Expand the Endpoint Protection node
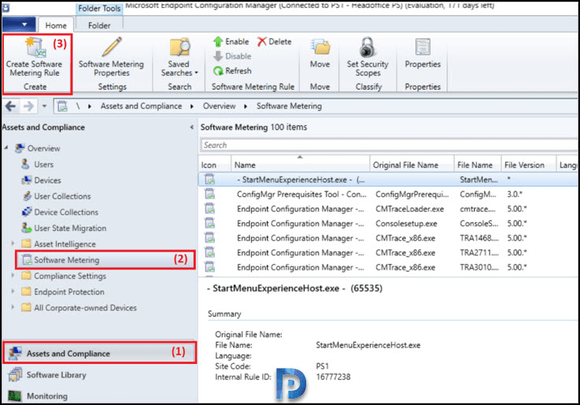The height and width of the screenshot is (405, 580). tap(13, 292)
